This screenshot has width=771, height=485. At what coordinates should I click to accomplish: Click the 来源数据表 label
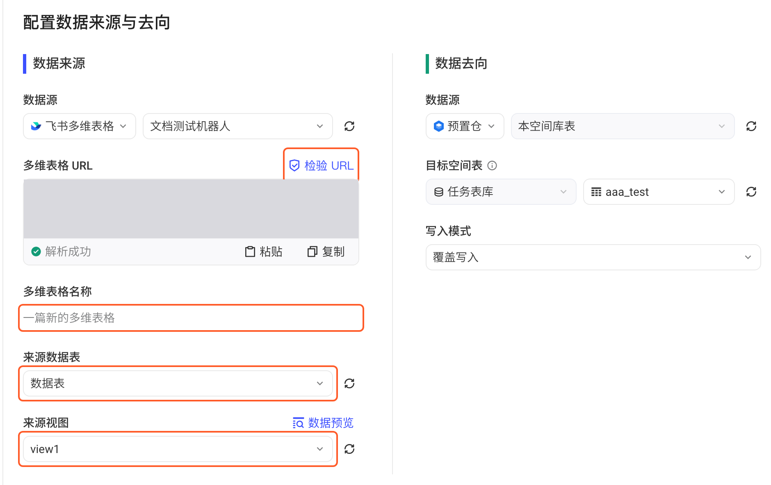click(52, 357)
